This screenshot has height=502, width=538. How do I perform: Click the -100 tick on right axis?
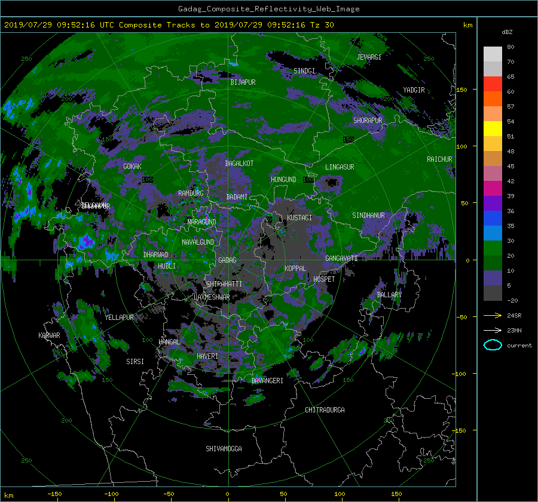click(x=460, y=374)
